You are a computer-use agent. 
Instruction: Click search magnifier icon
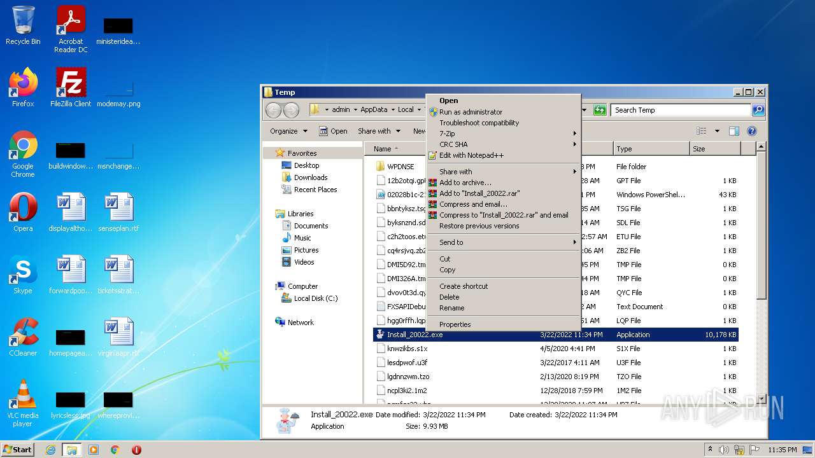click(758, 110)
